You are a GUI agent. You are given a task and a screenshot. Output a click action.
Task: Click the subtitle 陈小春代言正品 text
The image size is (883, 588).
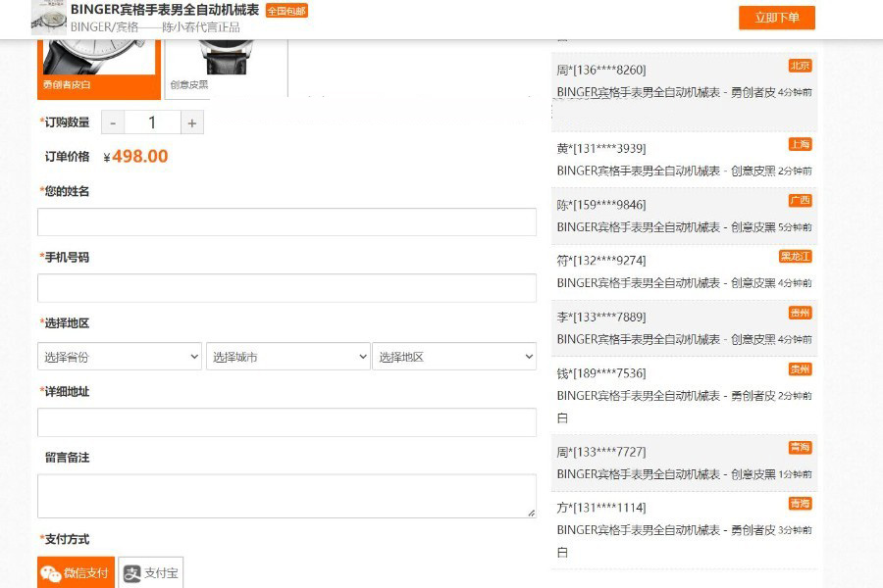[201, 27]
